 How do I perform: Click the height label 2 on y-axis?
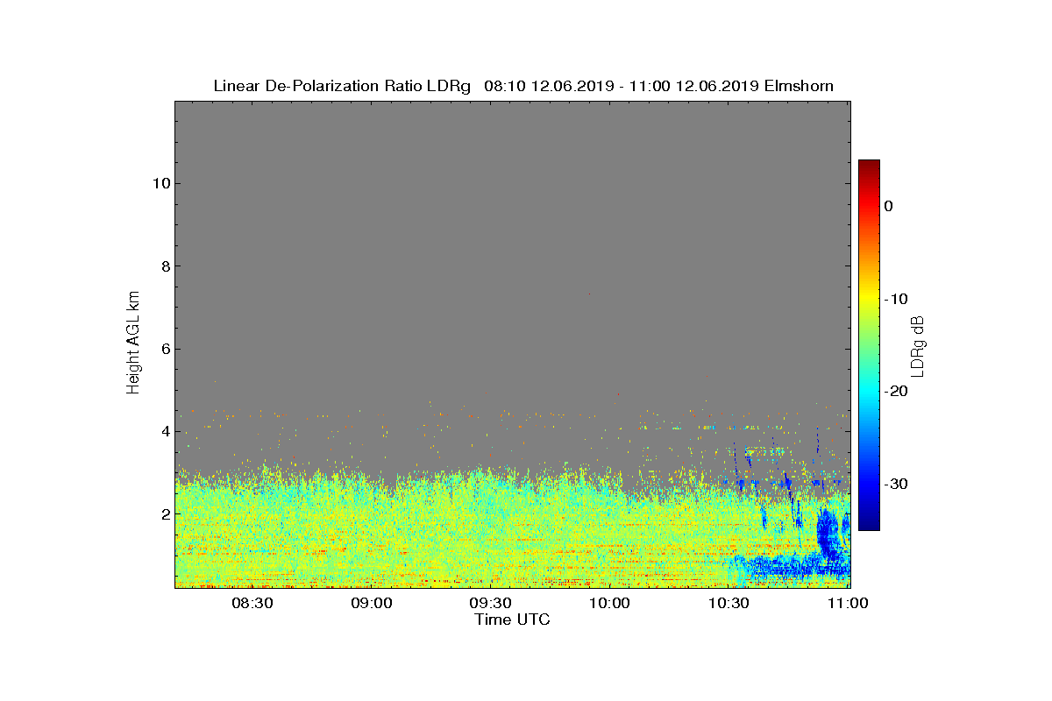tap(165, 513)
